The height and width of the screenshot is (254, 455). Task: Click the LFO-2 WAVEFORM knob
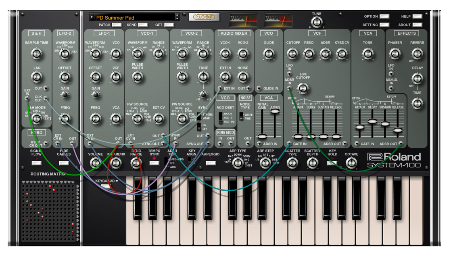click(x=65, y=54)
